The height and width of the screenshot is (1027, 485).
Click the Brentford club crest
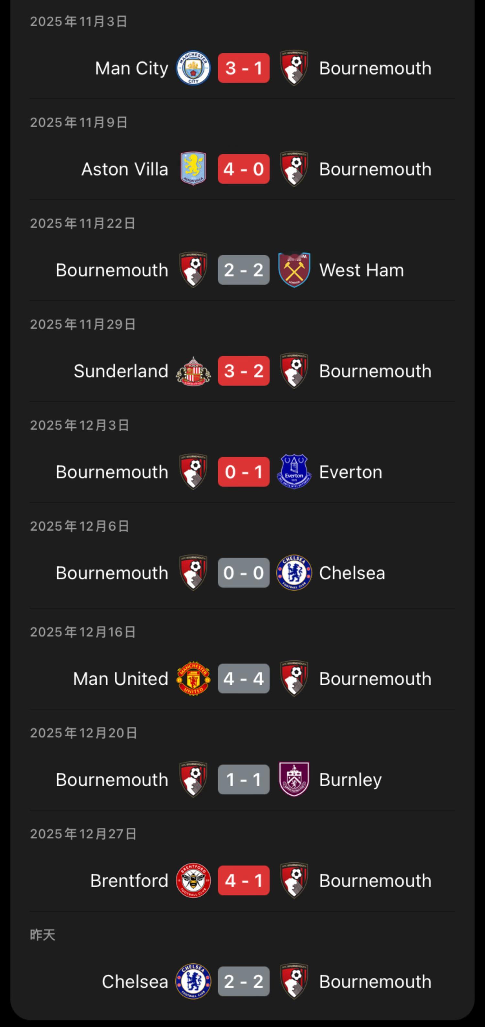pyautogui.click(x=193, y=880)
